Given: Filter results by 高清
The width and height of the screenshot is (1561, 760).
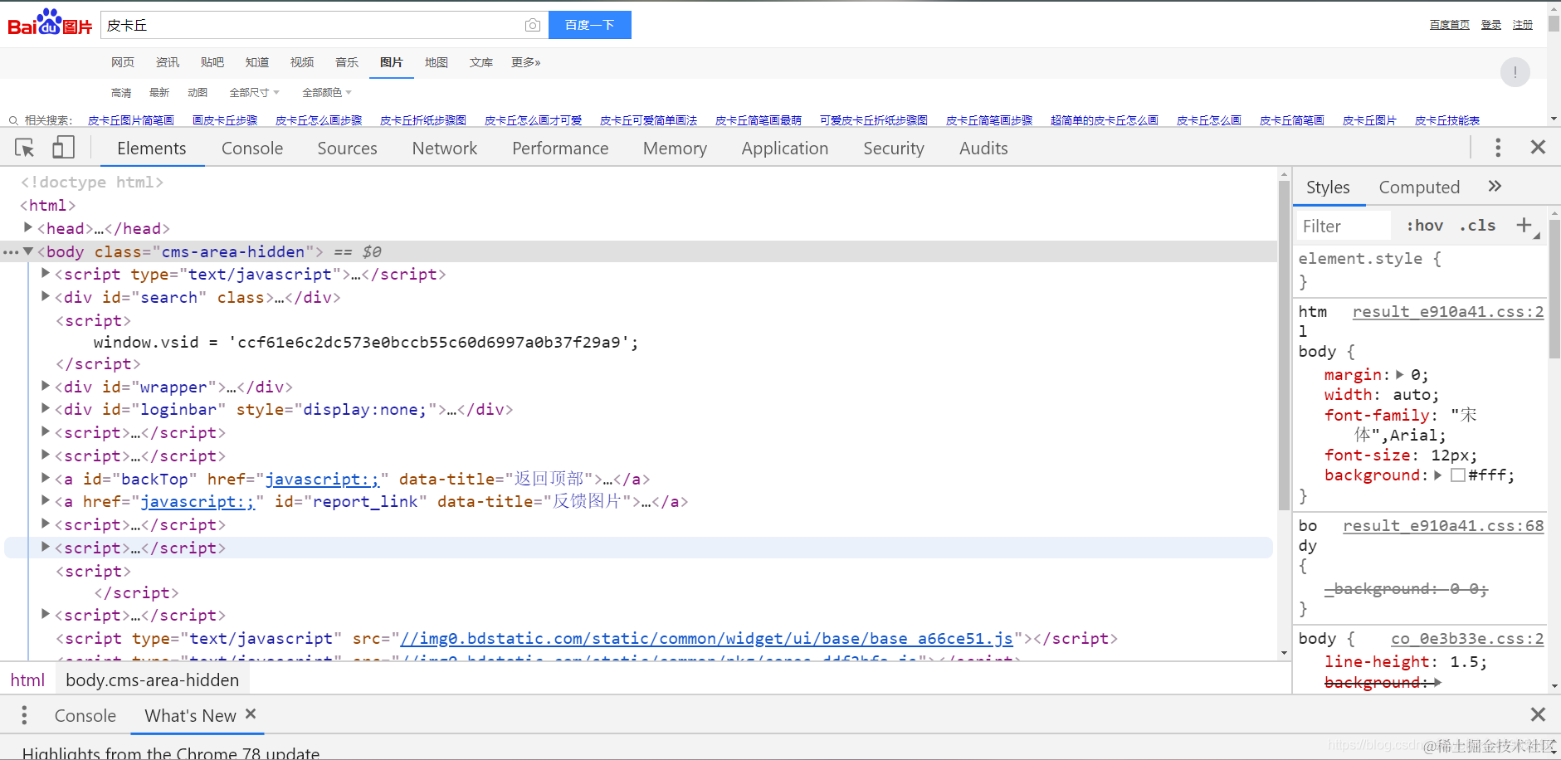Looking at the screenshot, I should (x=121, y=92).
